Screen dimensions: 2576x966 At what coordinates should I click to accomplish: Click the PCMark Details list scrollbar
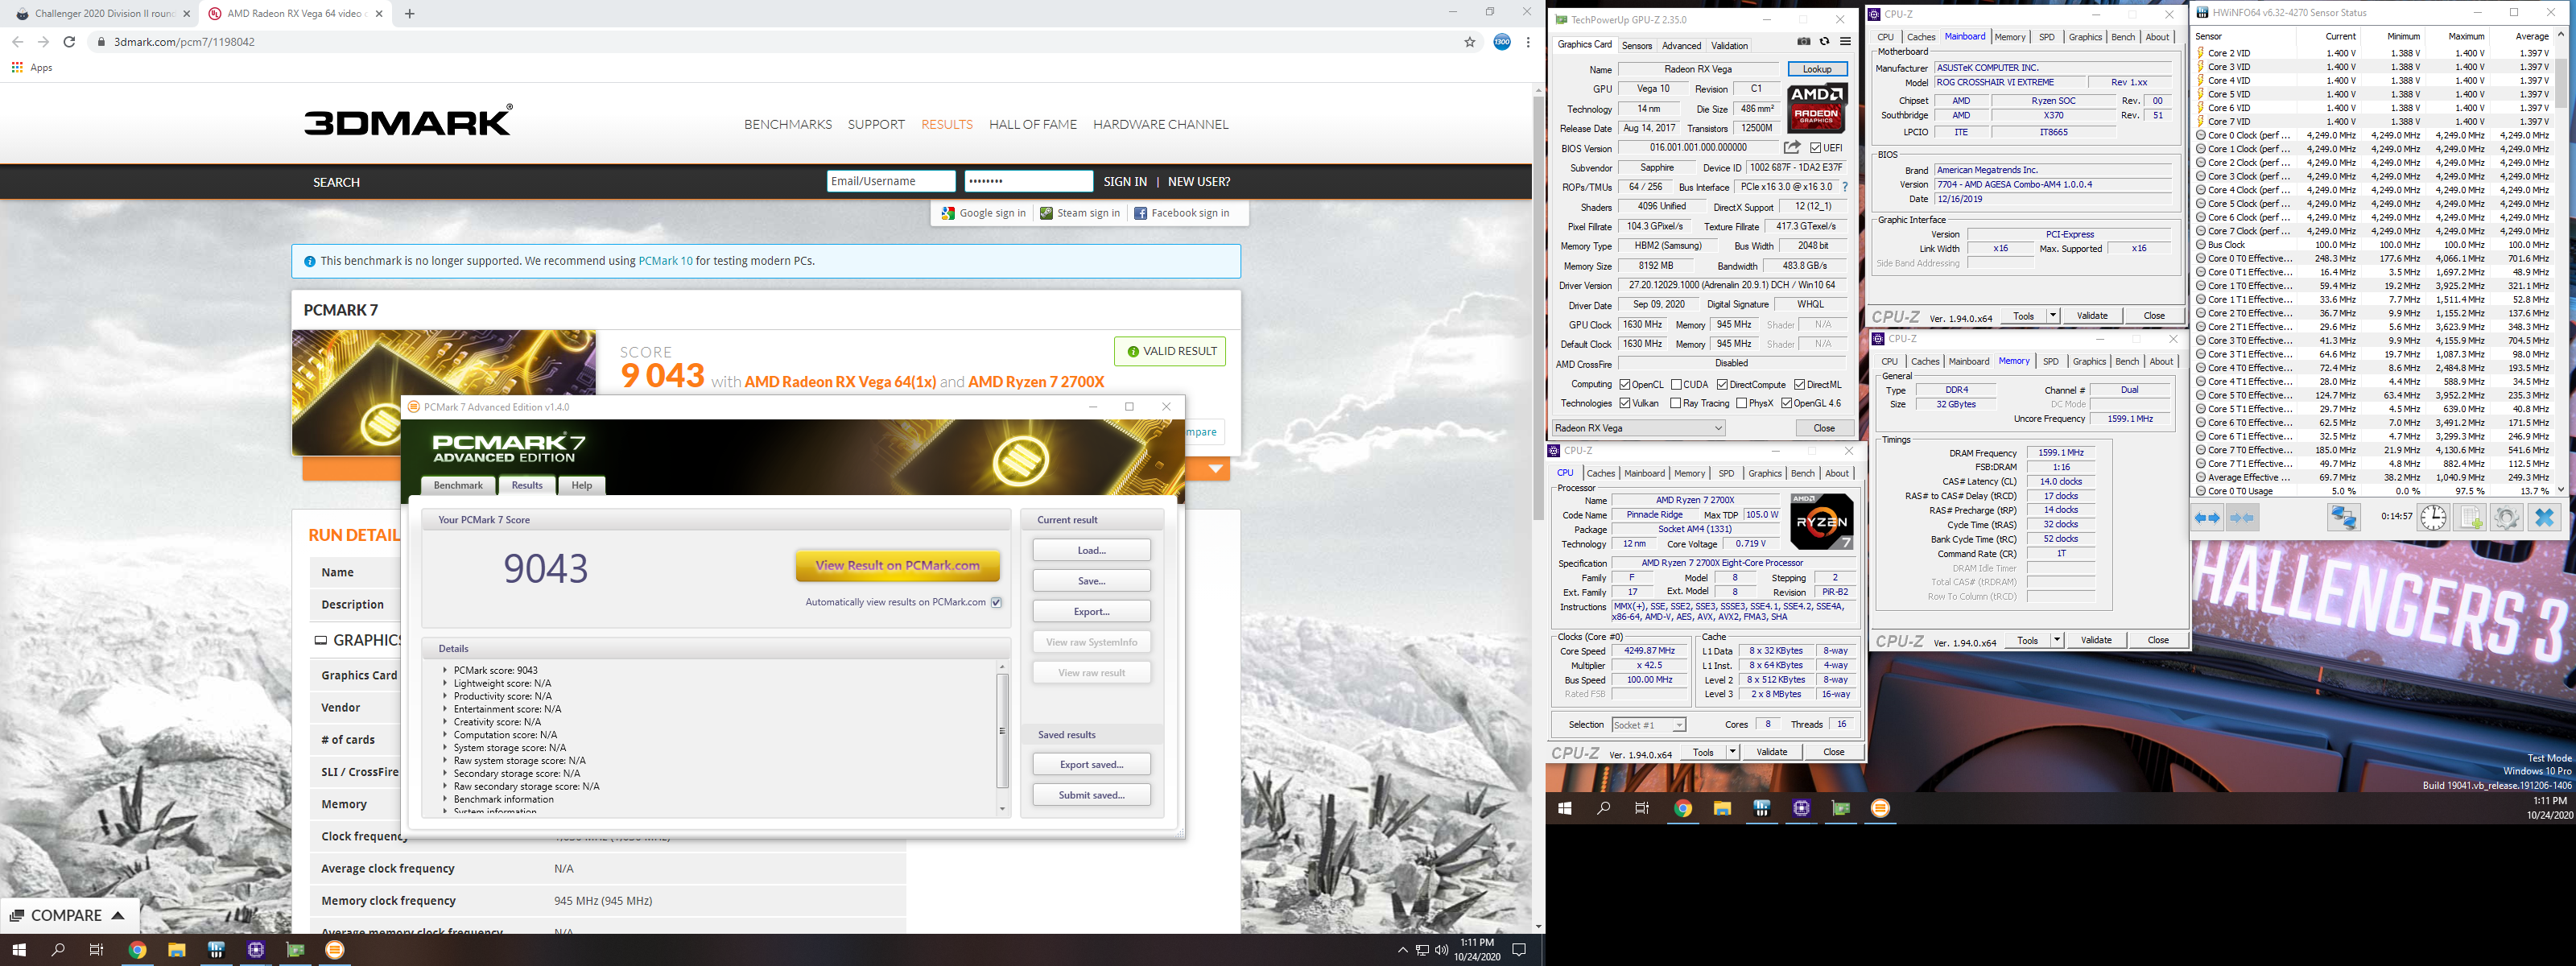(1002, 731)
